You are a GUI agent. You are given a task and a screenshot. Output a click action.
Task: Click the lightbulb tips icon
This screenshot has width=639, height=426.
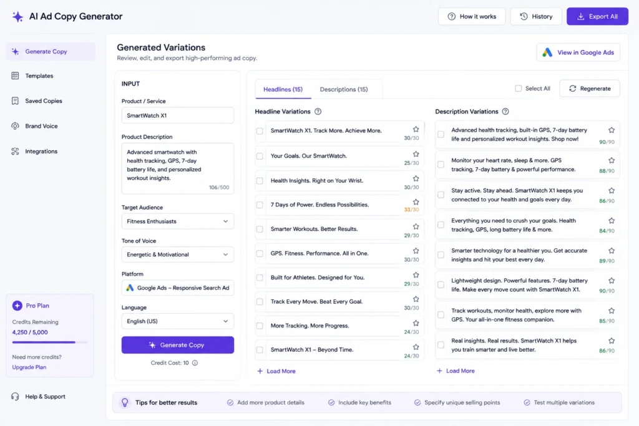click(x=125, y=402)
